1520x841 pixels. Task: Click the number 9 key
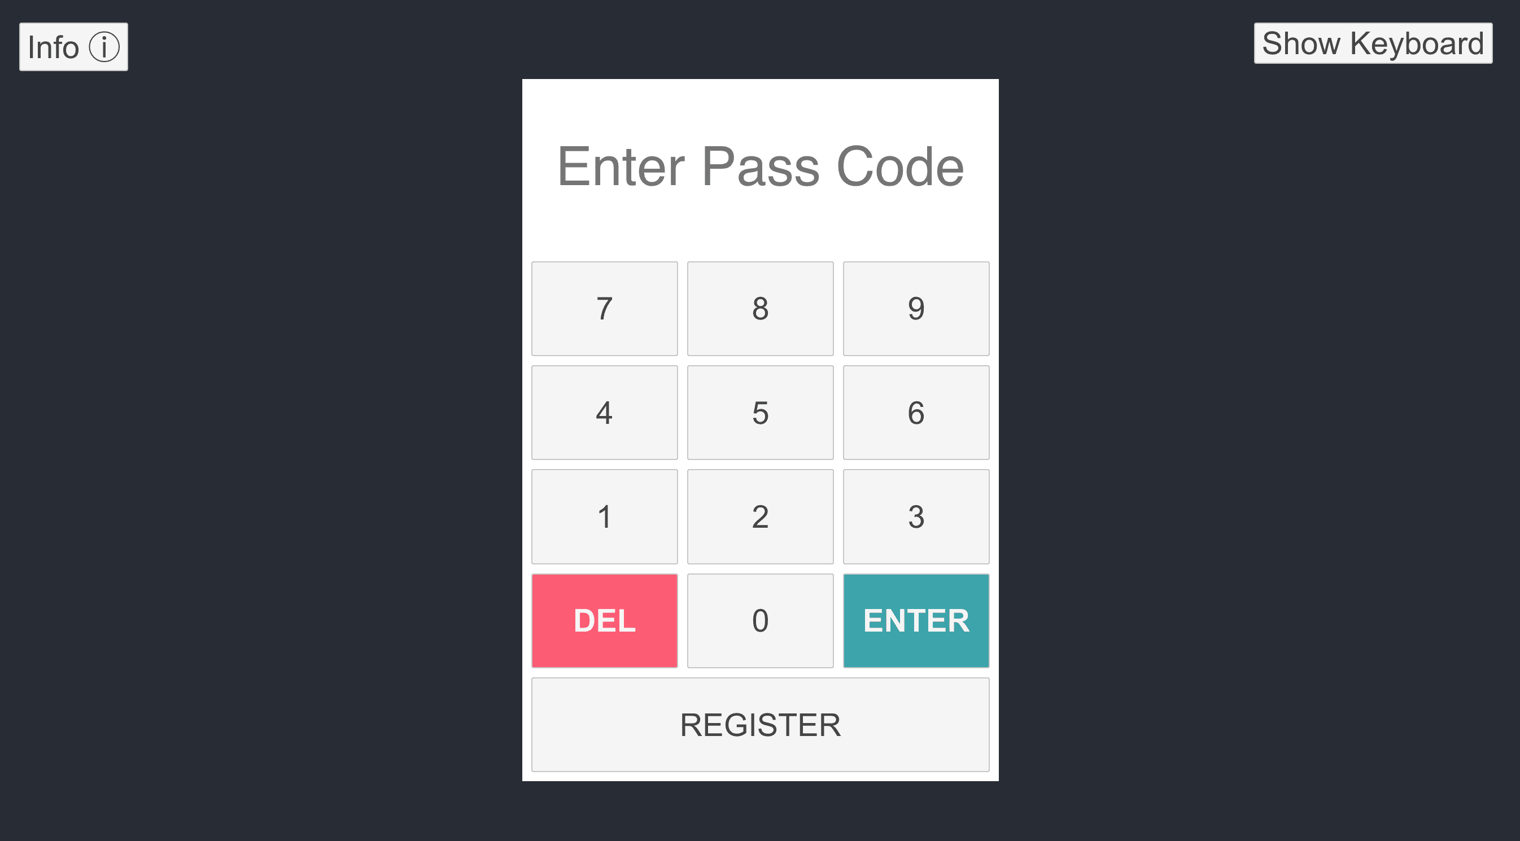[x=915, y=308]
